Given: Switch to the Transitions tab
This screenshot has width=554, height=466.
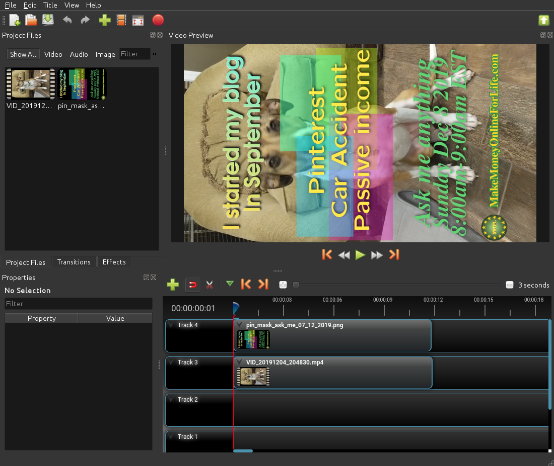Looking at the screenshot, I should [x=74, y=262].
